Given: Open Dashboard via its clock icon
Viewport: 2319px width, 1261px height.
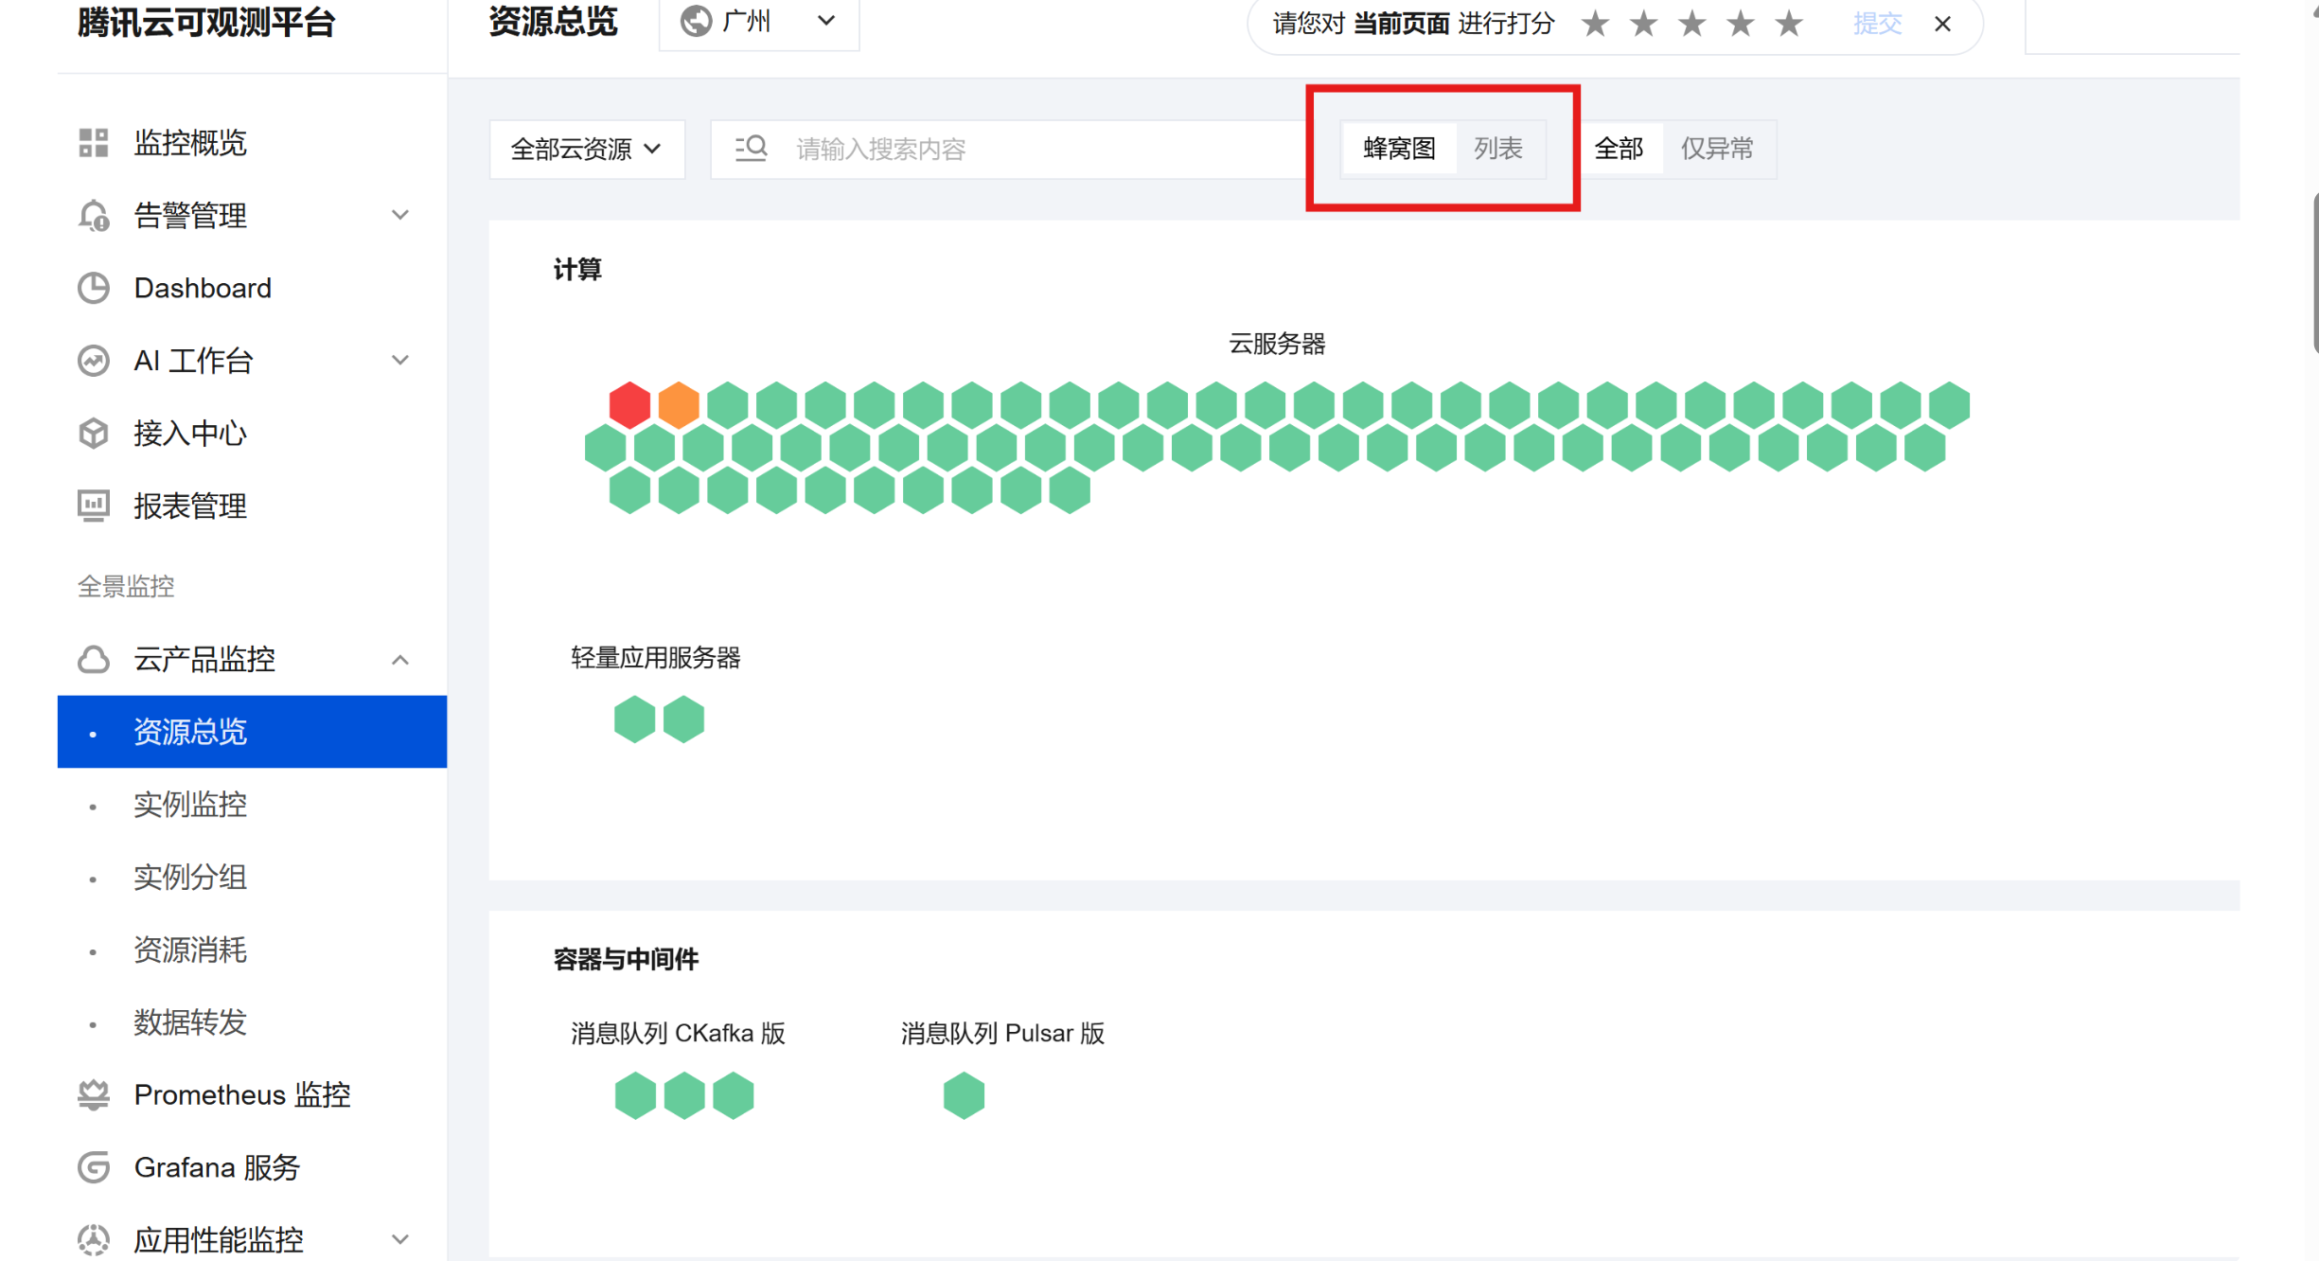Looking at the screenshot, I should coord(93,288).
